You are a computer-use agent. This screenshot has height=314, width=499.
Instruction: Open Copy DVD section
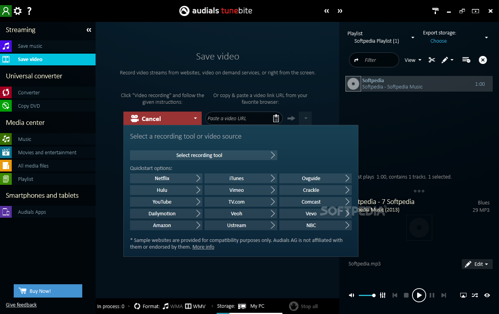(48, 106)
